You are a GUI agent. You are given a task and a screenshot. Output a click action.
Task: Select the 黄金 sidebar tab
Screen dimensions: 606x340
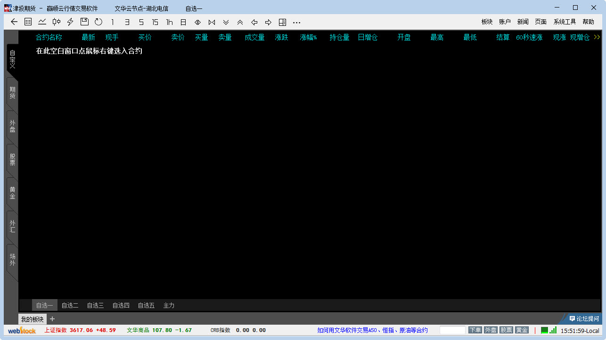(12, 193)
